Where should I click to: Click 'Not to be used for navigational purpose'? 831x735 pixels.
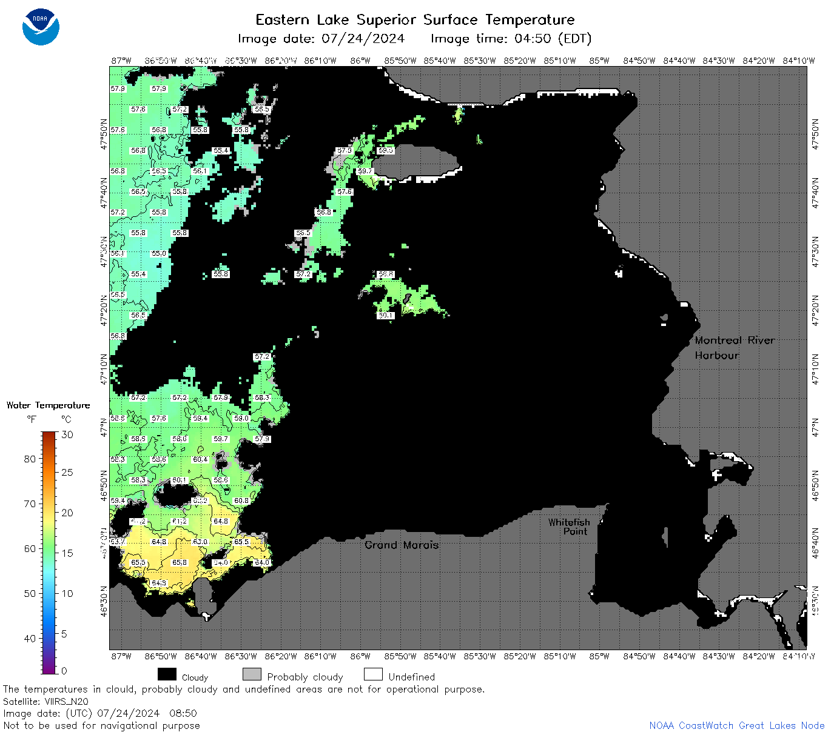[x=101, y=725]
